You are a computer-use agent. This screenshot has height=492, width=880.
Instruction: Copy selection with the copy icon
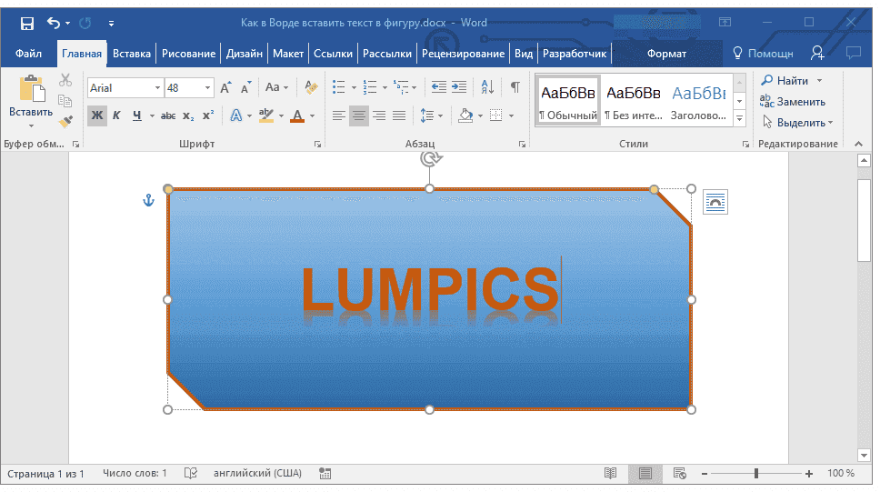(x=65, y=101)
